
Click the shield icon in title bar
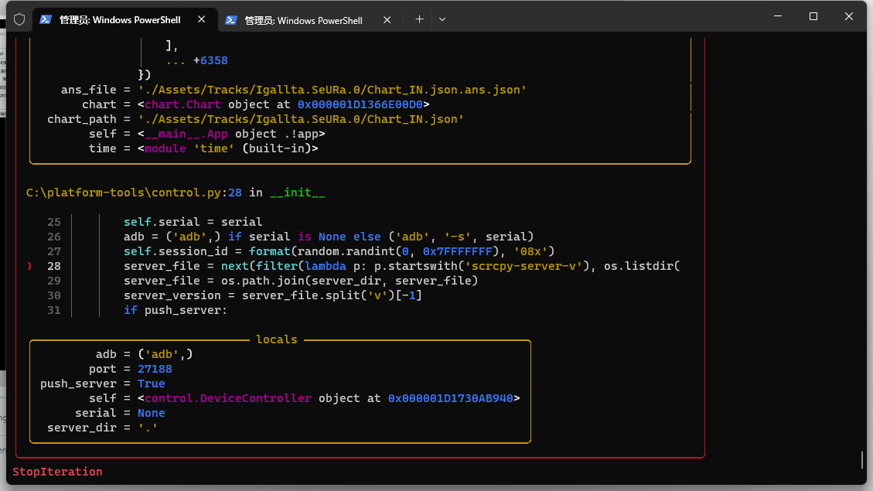pyautogui.click(x=19, y=19)
